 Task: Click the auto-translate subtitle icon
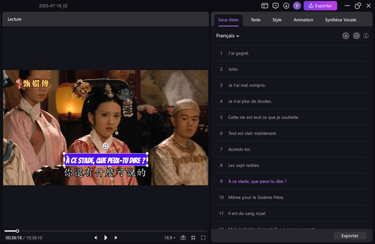346,36
